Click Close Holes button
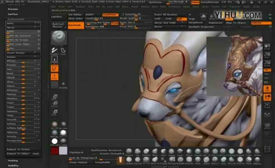 (75, 19)
